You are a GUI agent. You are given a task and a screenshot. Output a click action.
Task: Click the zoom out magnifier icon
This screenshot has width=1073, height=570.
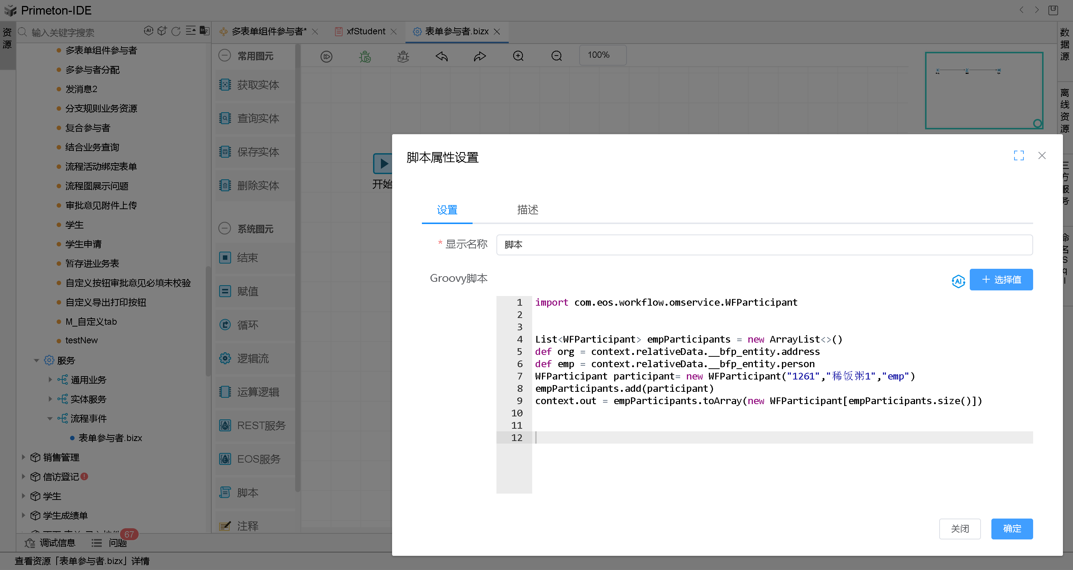(x=556, y=56)
